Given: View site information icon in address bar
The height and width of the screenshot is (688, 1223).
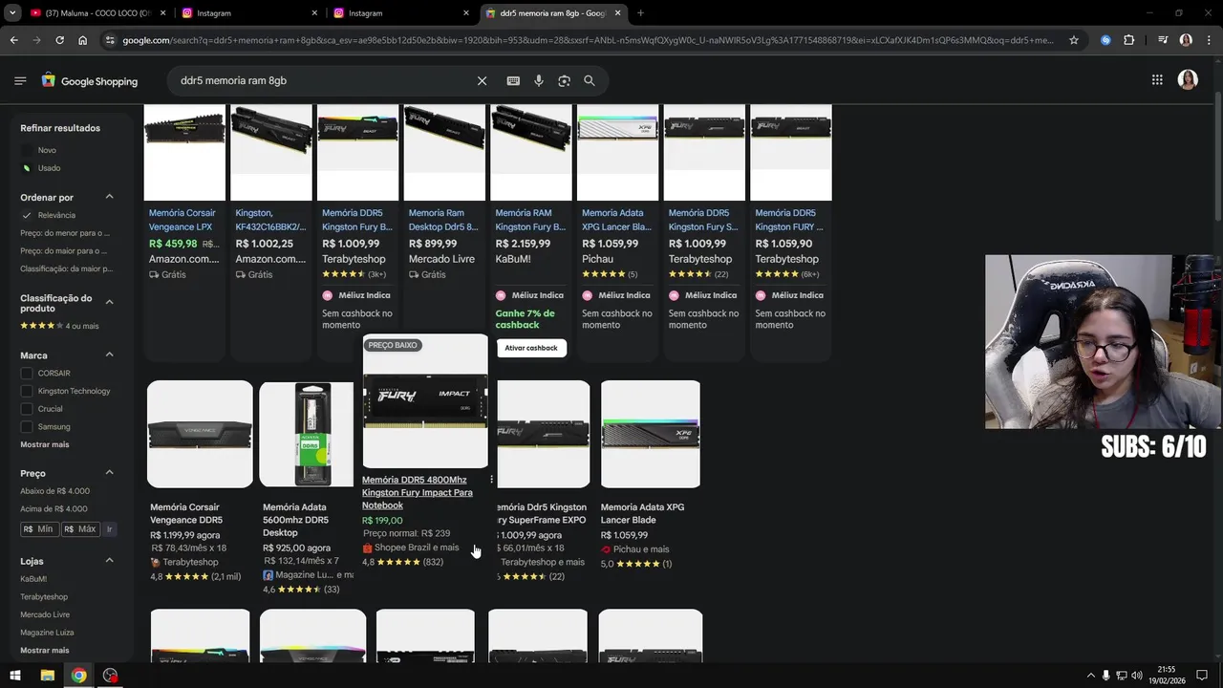Looking at the screenshot, I should tap(111, 40).
